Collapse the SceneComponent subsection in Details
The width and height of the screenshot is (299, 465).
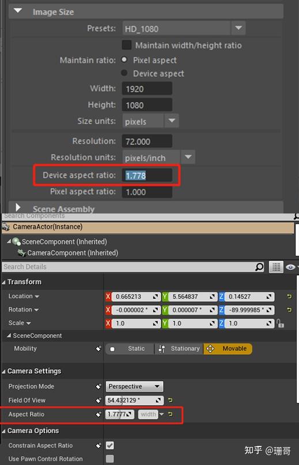click(x=9, y=336)
